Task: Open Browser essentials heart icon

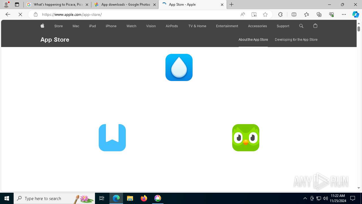Action: point(331,14)
